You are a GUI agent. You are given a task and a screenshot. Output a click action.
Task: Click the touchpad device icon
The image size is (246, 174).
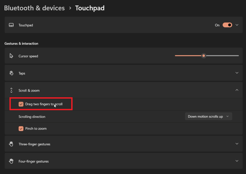[x=11, y=25]
